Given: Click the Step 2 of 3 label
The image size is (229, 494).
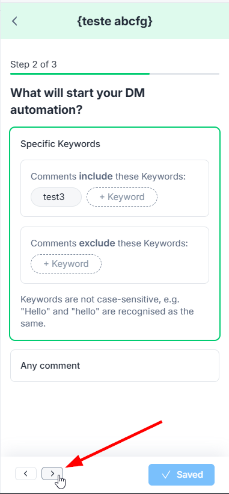Looking at the screenshot, I should [33, 64].
